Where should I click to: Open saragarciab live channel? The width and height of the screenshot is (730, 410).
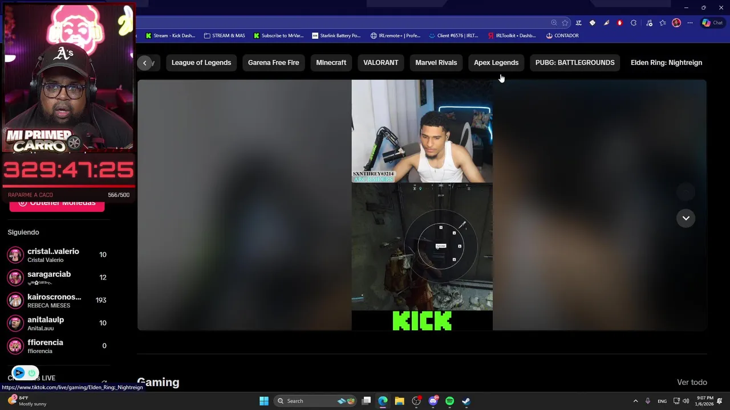coord(57,277)
